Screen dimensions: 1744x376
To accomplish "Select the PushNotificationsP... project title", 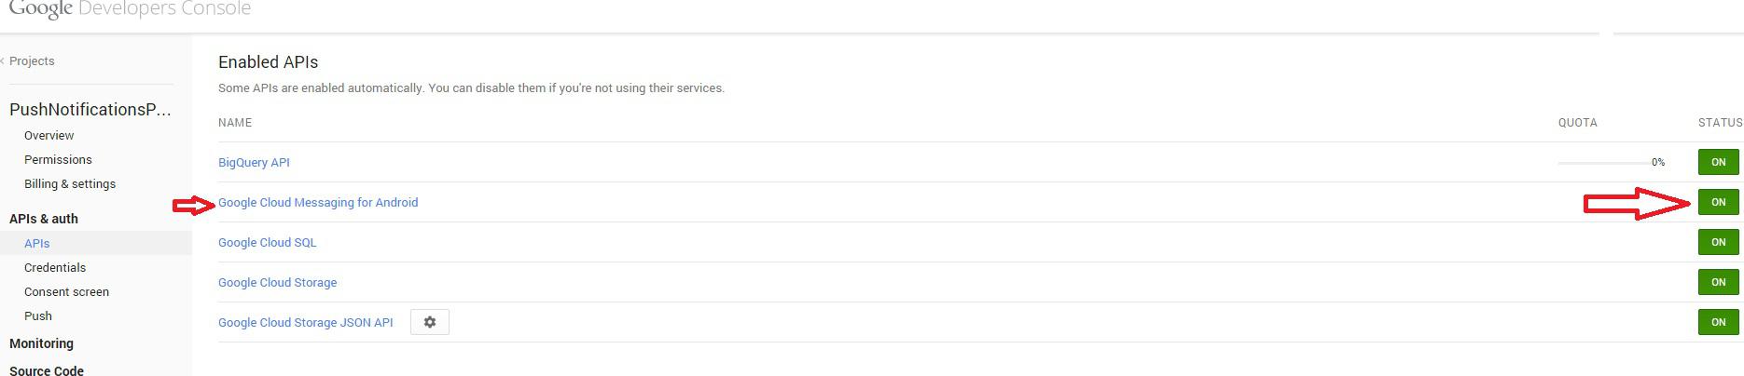I will (x=90, y=110).
